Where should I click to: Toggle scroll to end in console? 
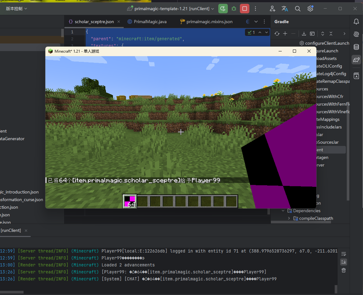pos(344,262)
